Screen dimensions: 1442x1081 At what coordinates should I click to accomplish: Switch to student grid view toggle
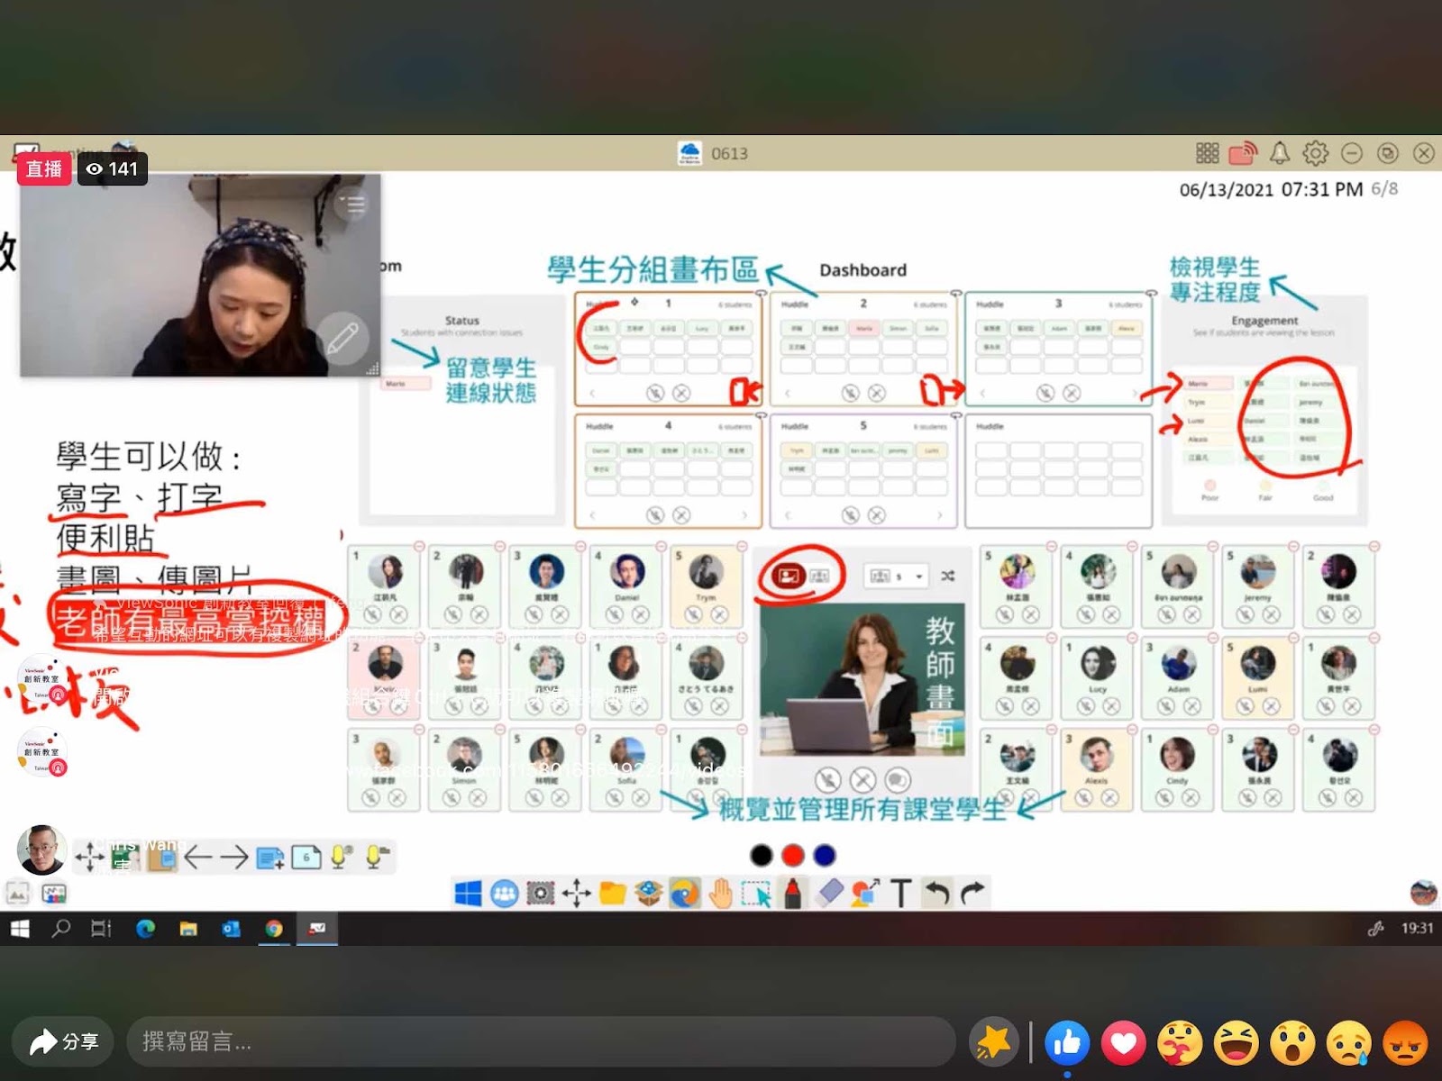[819, 576]
